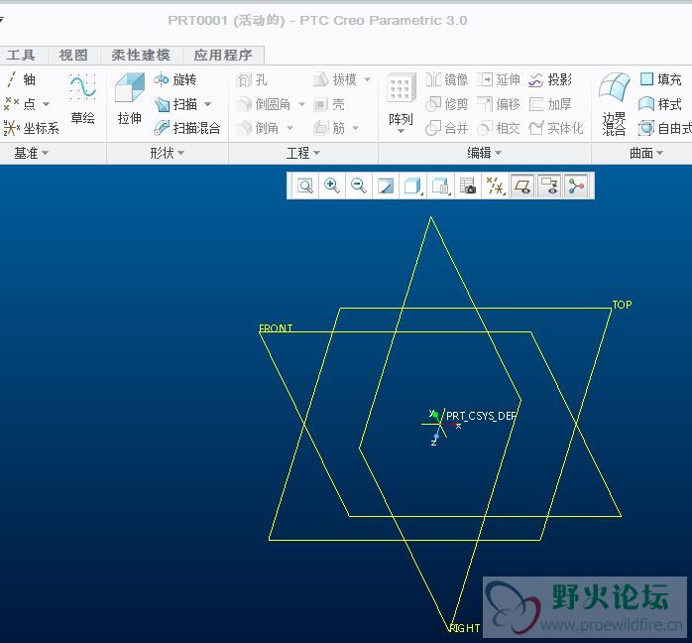
Task: Click the 筋 (Rib) tool
Action: click(329, 128)
